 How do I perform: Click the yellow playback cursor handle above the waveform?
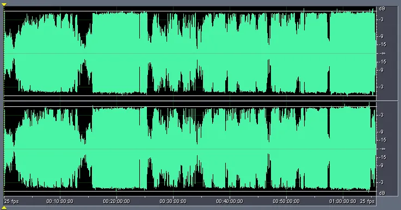pos(4,4)
